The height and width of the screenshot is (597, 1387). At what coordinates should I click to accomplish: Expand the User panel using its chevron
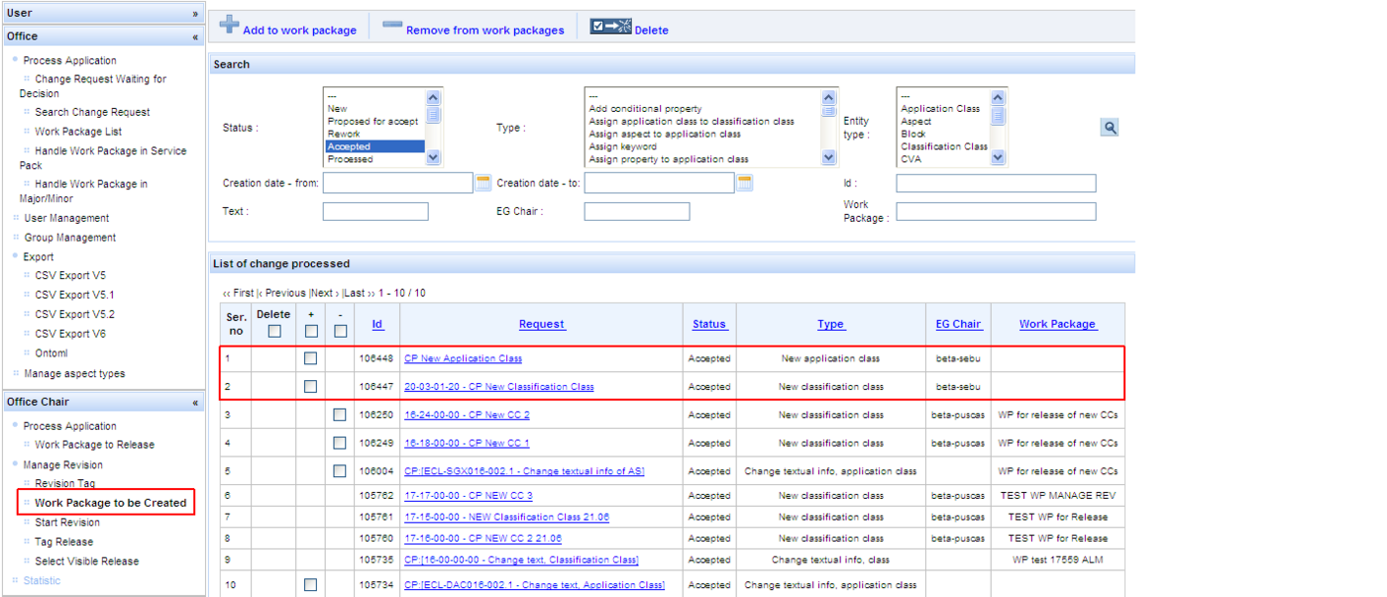(195, 14)
